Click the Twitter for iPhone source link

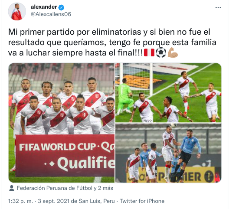[x=142, y=201]
